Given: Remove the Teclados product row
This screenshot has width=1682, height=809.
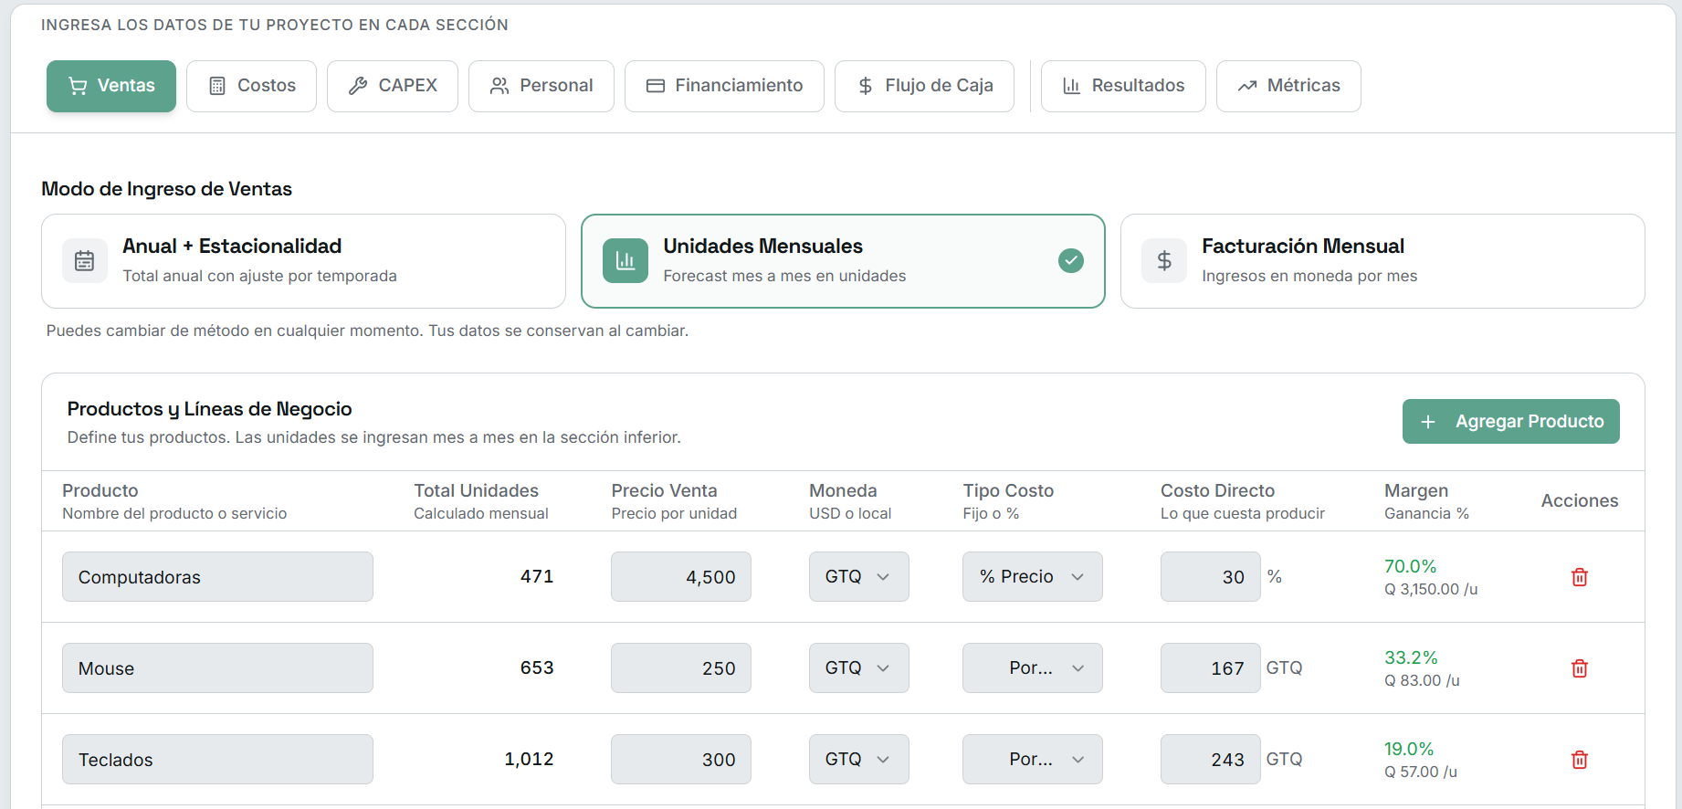Looking at the screenshot, I should pos(1579,760).
